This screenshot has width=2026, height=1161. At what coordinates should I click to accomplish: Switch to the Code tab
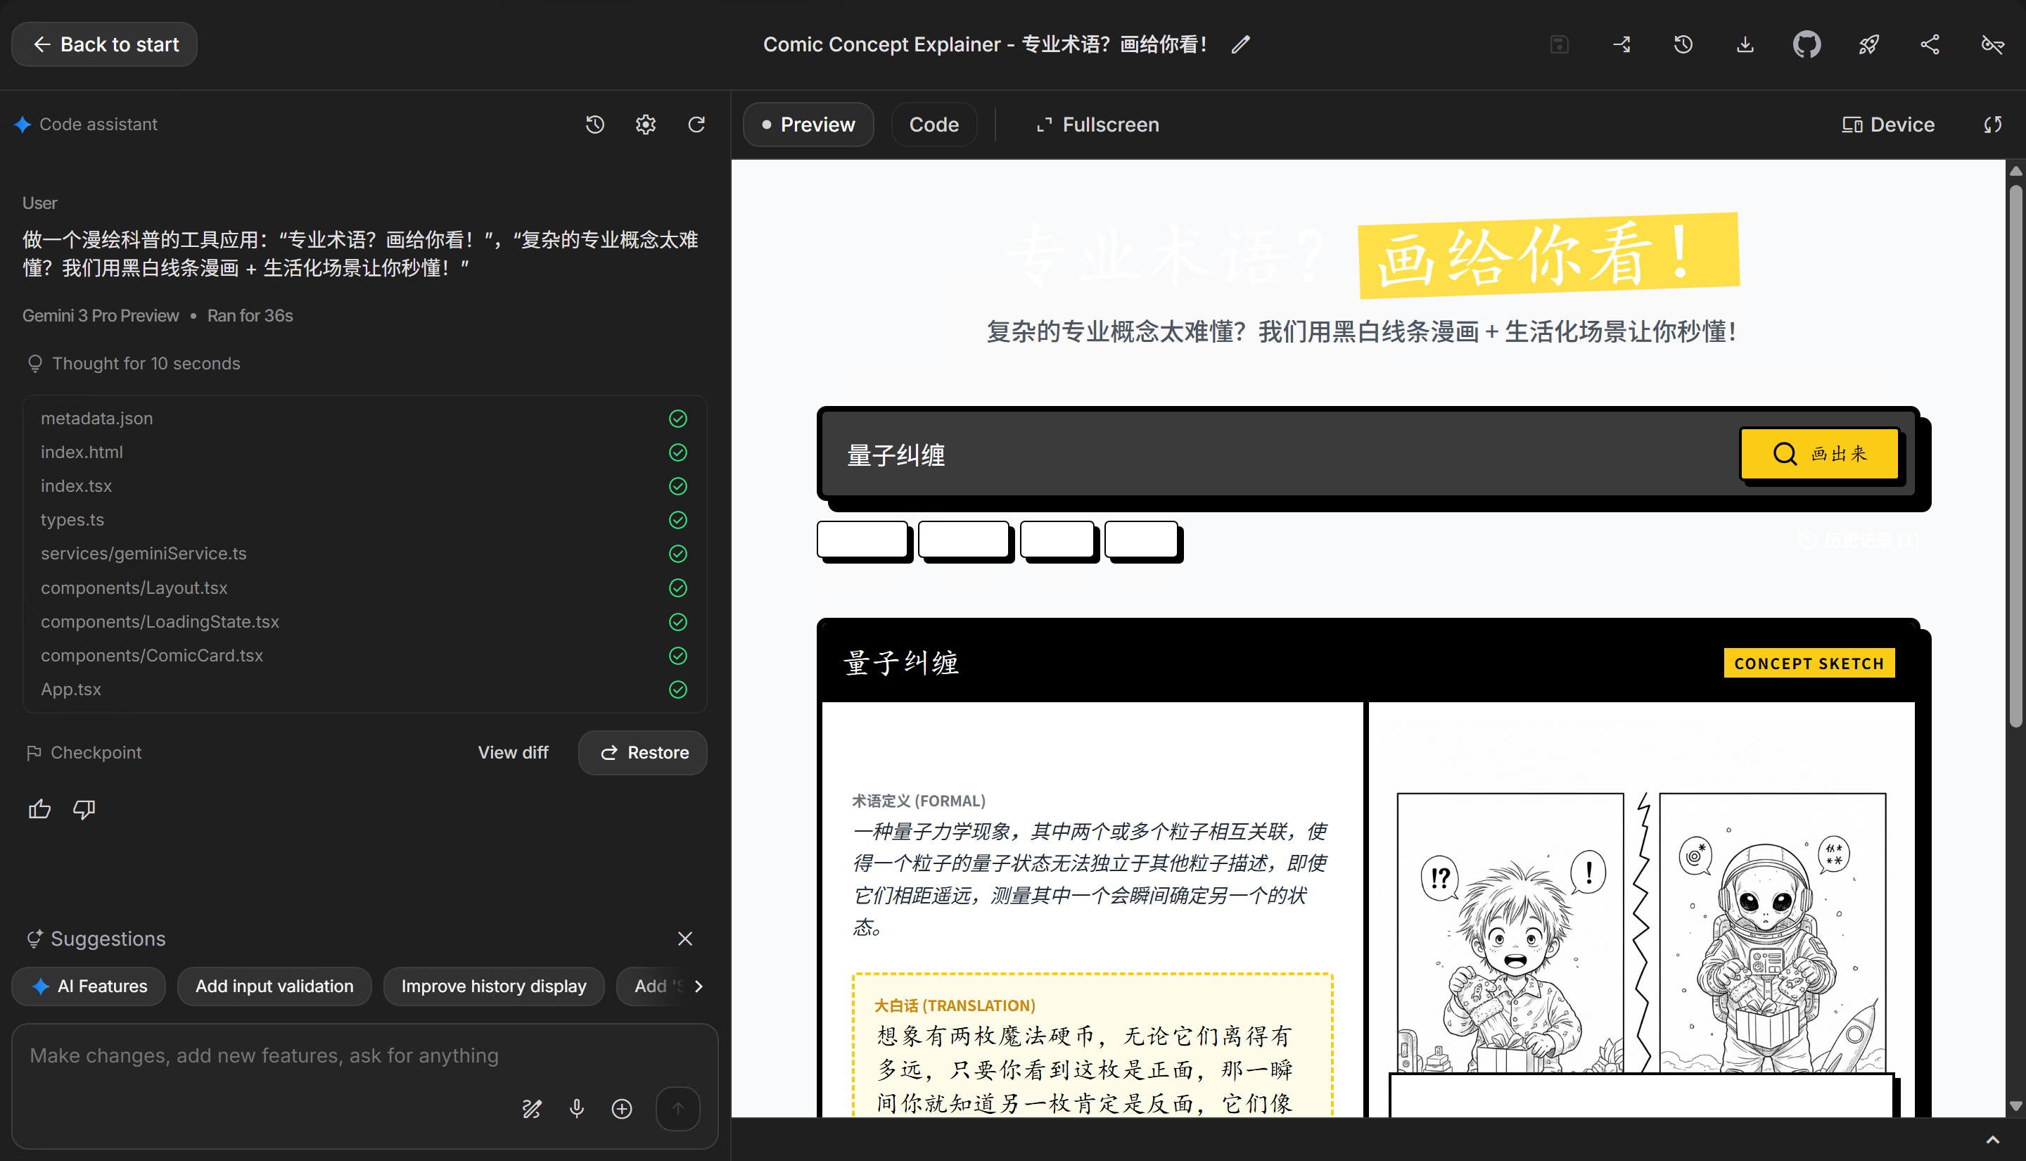[x=934, y=125]
